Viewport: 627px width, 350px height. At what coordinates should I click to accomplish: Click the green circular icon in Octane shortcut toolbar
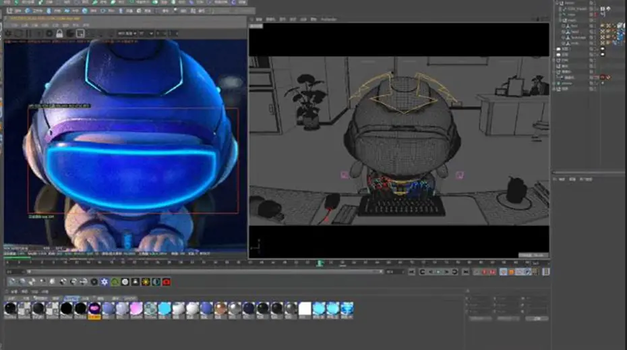click(x=115, y=282)
